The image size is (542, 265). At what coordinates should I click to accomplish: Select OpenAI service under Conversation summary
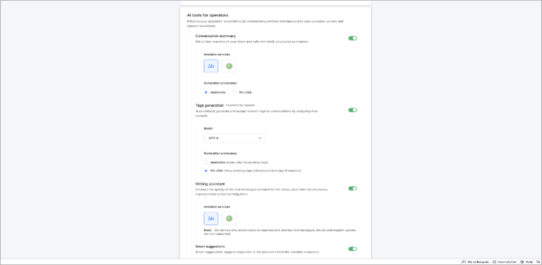click(x=229, y=66)
